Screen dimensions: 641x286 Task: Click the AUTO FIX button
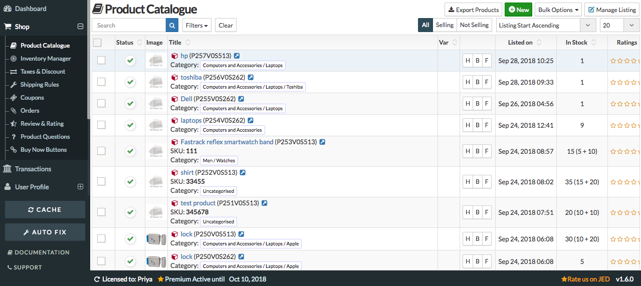tap(45, 232)
